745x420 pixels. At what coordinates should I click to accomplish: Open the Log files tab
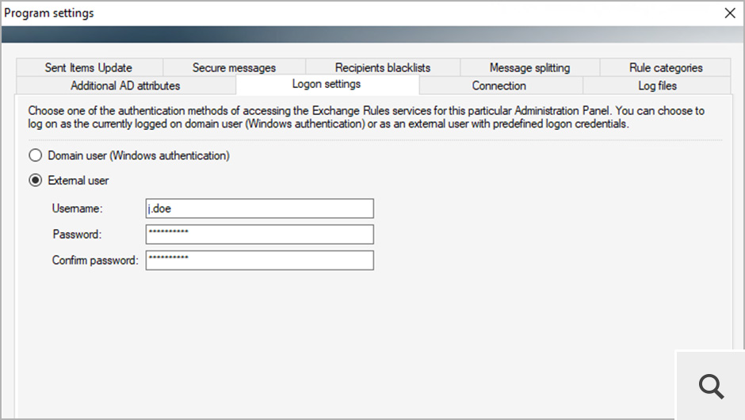pos(657,86)
